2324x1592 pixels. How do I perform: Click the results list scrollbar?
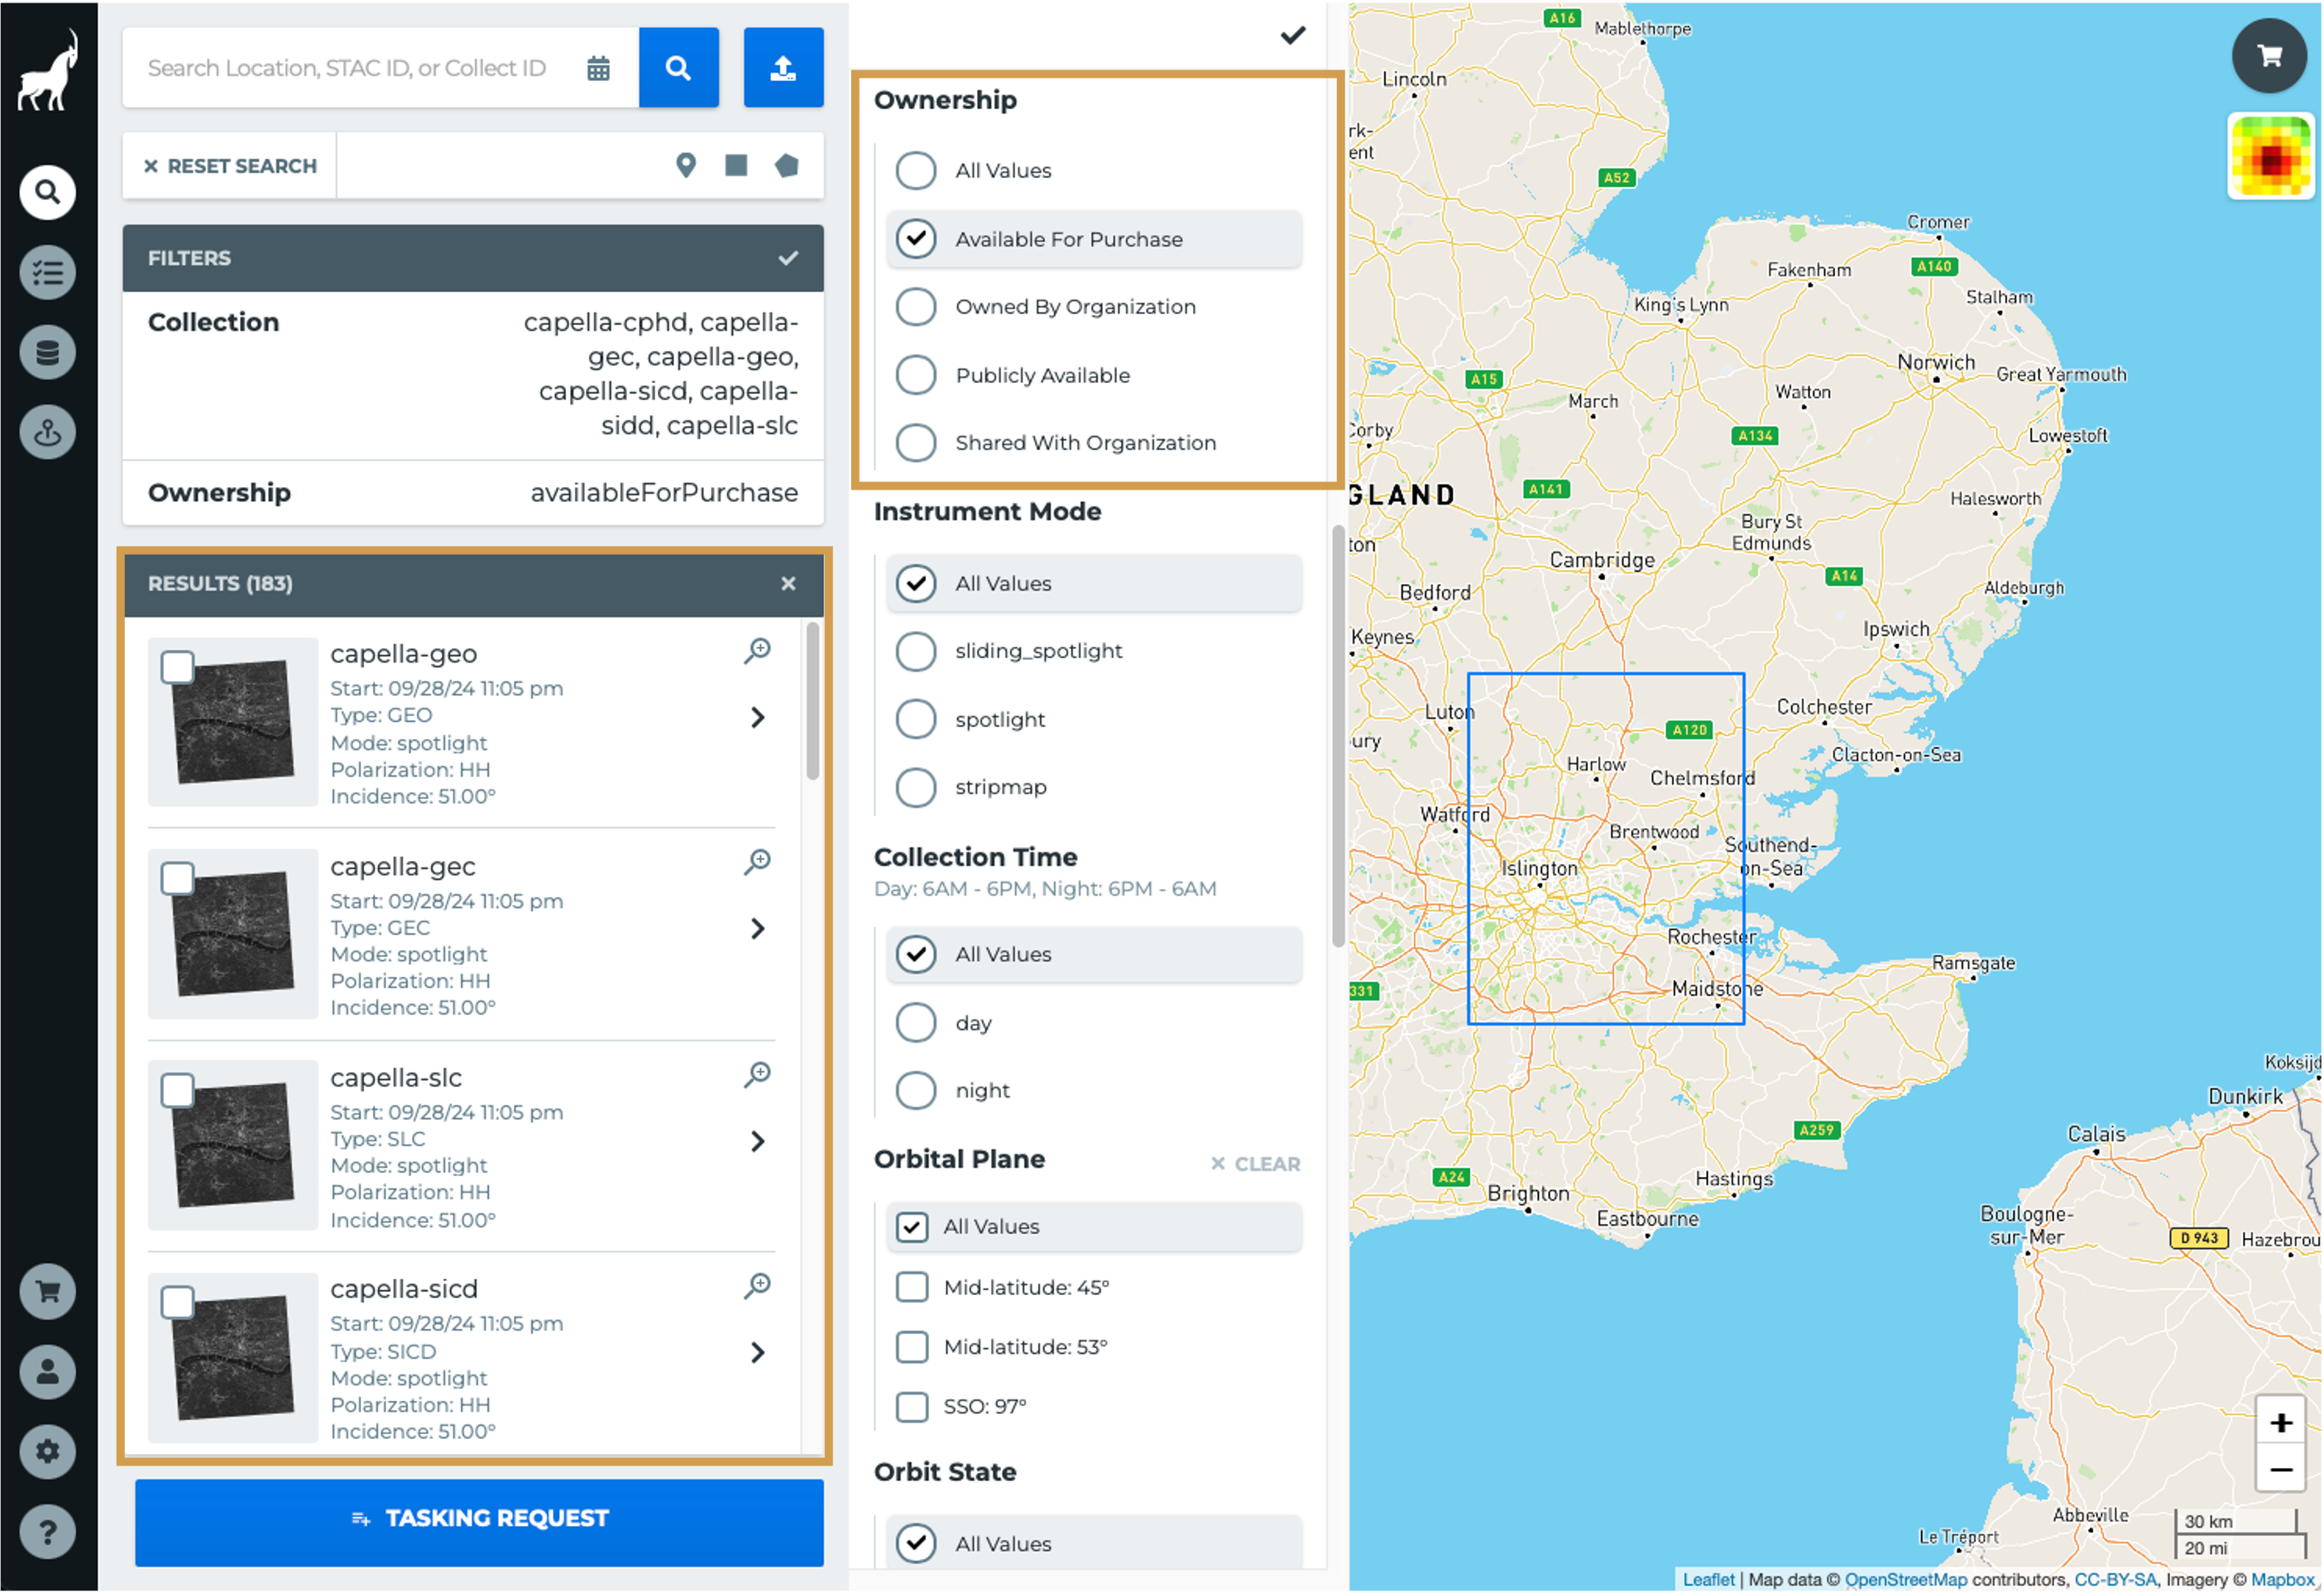813,701
